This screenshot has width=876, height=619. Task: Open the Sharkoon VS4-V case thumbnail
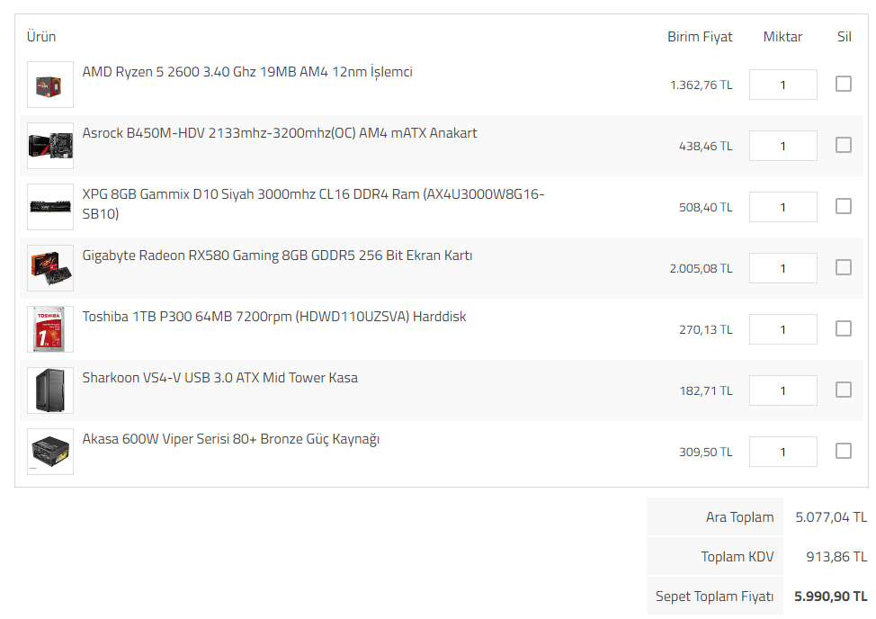point(50,390)
